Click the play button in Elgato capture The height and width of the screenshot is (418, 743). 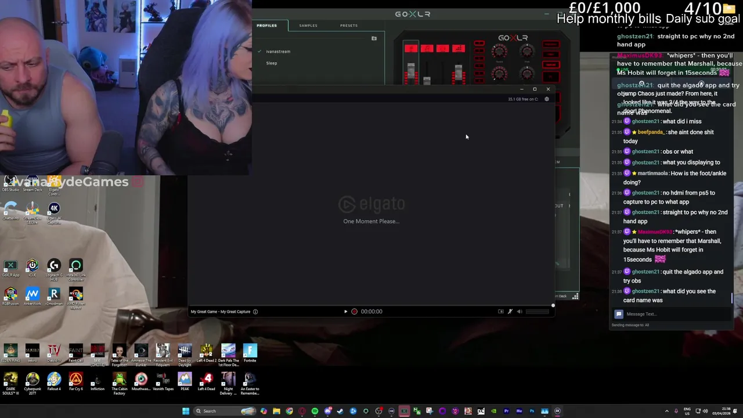345,312
